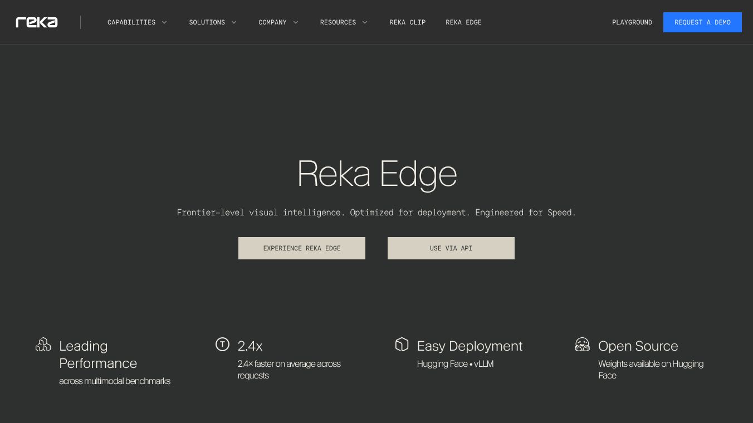Open the Resources menu
Image resolution: width=753 pixels, height=423 pixels.
click(x=338, y=22)
